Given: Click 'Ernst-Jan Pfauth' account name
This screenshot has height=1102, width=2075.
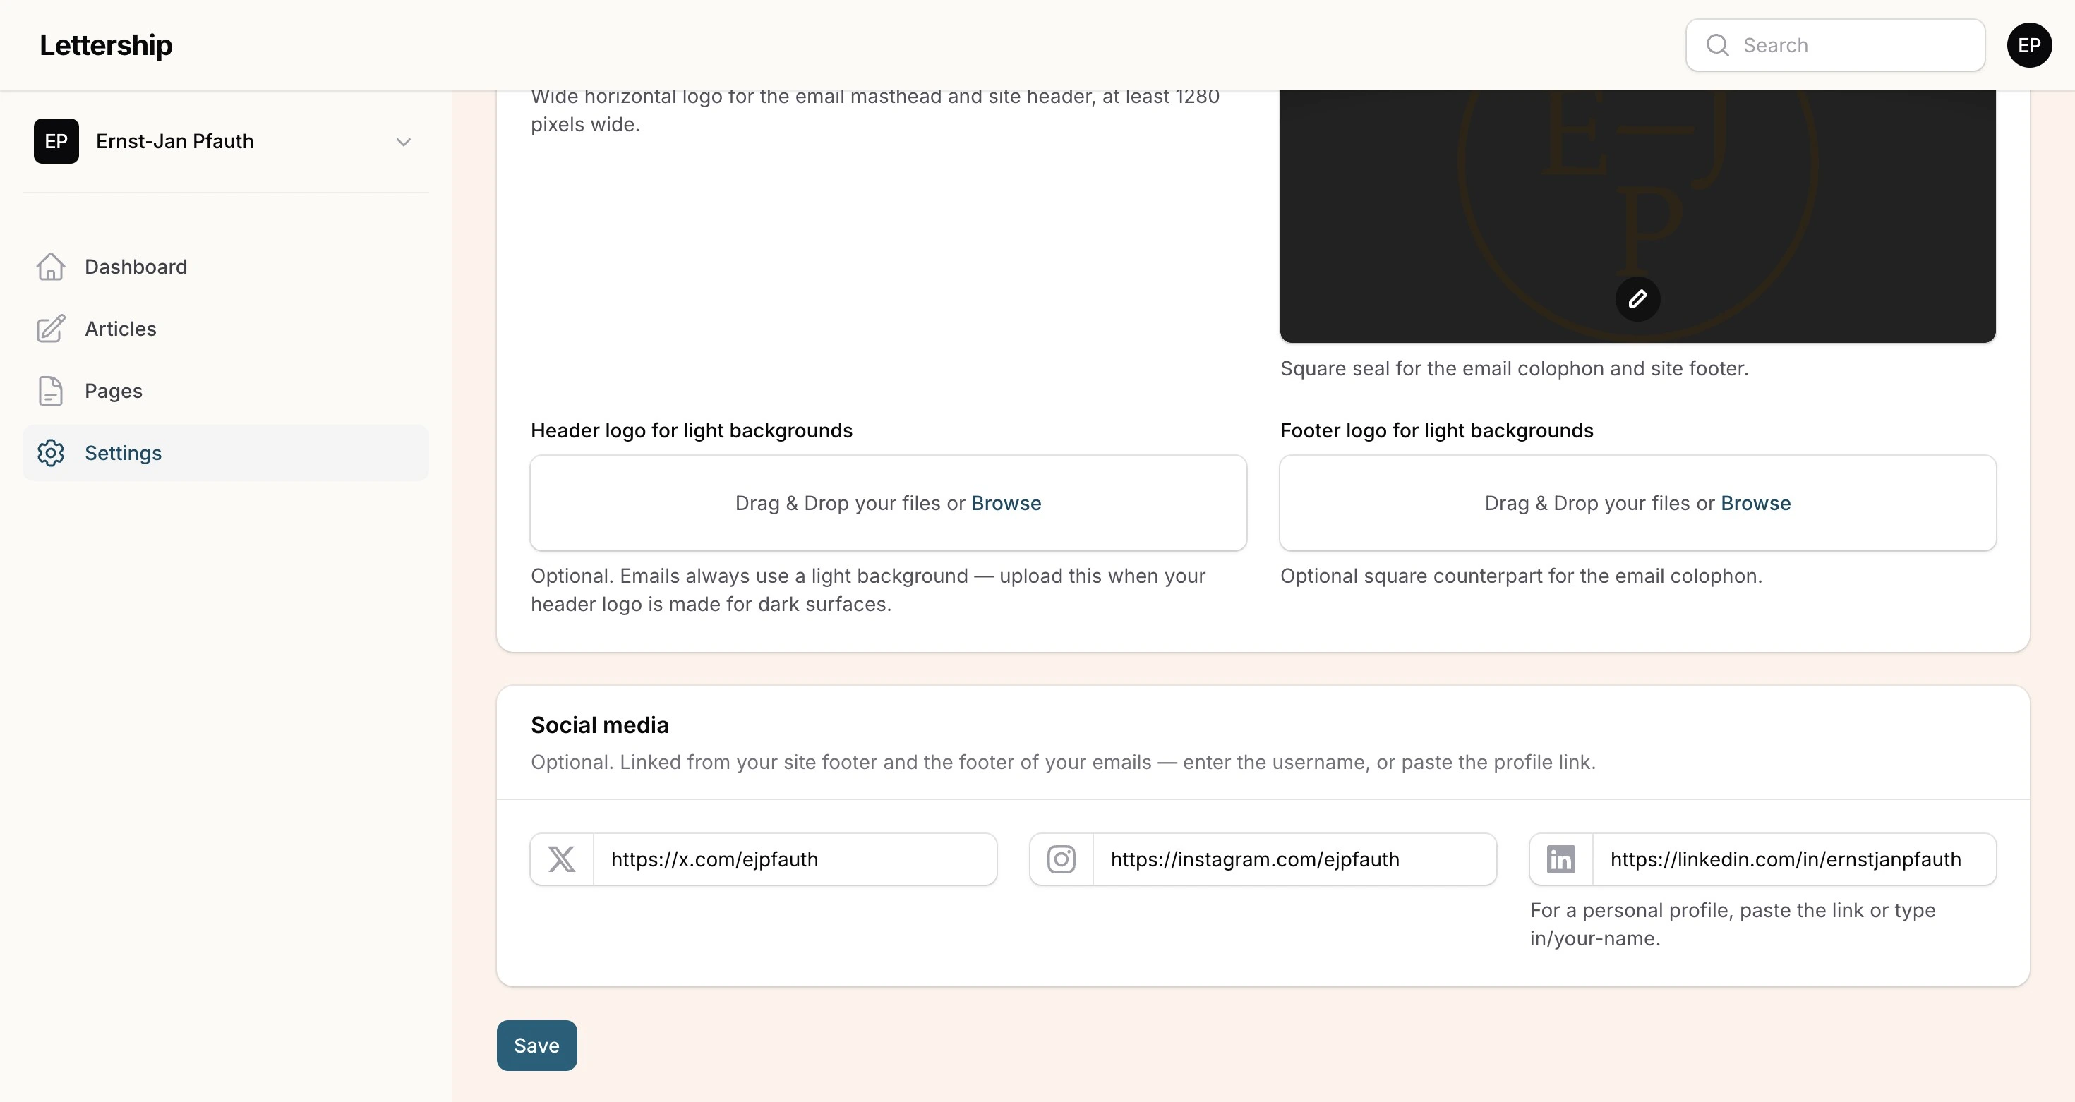Looking at the screenshot, I should (x=175, y=141).
